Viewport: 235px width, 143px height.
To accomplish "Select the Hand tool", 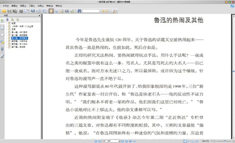I will pyautogui.click(x=51, y=11).
